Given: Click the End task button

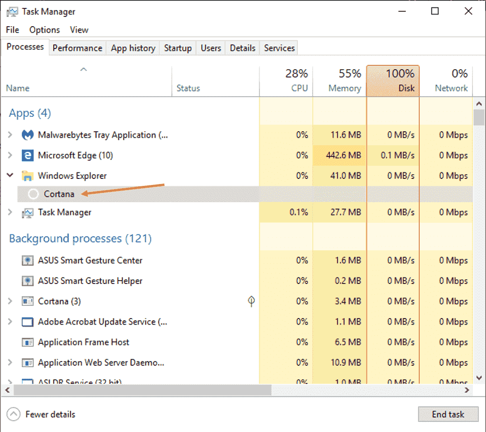Looking at the screenshot, I should coord(448,414).
